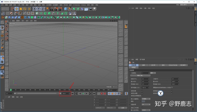Open the default object color dropdown
Image resolution: width=197 pixels, height=112 pixels.
[x=146, y=99]
